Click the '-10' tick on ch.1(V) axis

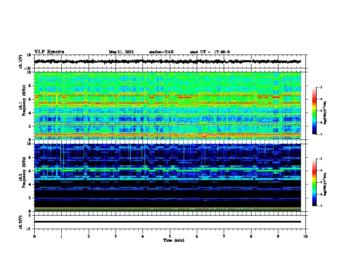pos(28,68)
